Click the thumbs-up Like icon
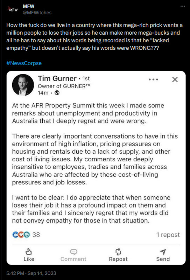This screenshot has height=280, width=190. tap(29, 252)
